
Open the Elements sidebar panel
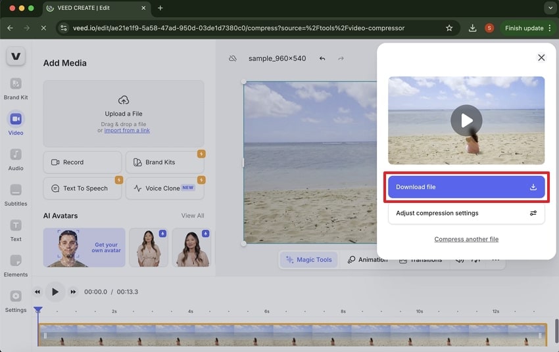tap(16, 266)
